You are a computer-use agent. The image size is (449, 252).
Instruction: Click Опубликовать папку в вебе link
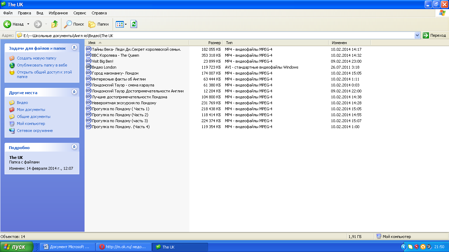(x=42, y=65)
